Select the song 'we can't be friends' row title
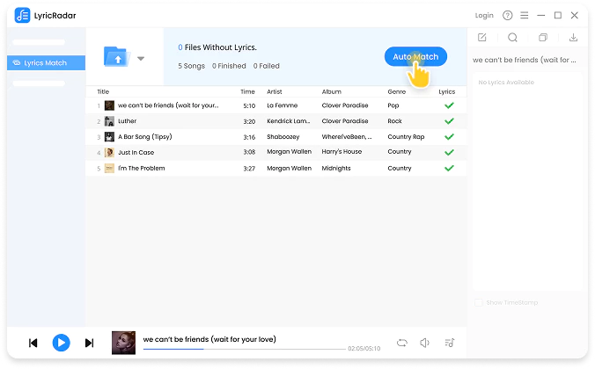595x369 pixels. tap(168, 105)
